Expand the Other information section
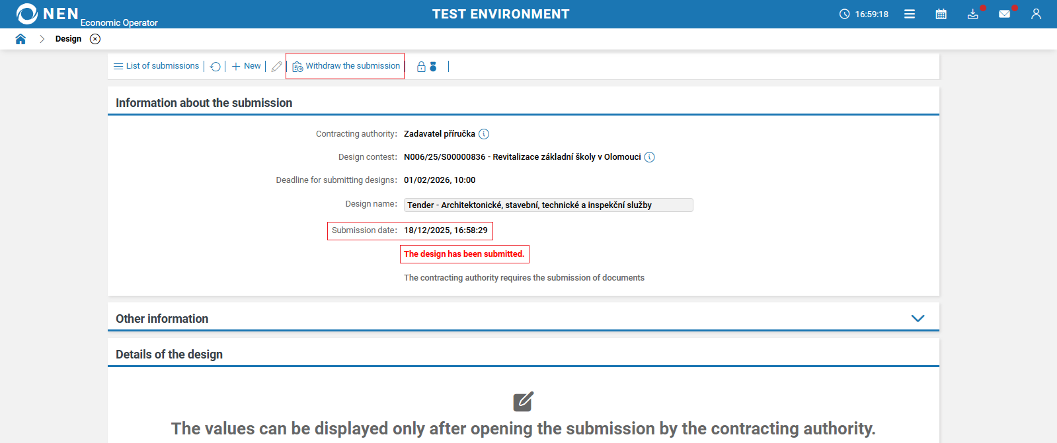 [x=918, y=318]
